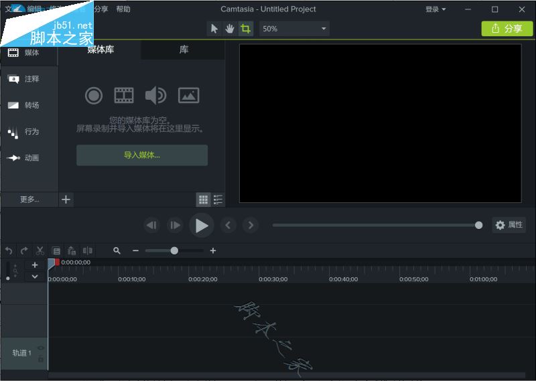The height and width of the screenshot is (381, 536).
Task: Step forward one frame
Action: (x=175, y=225)
